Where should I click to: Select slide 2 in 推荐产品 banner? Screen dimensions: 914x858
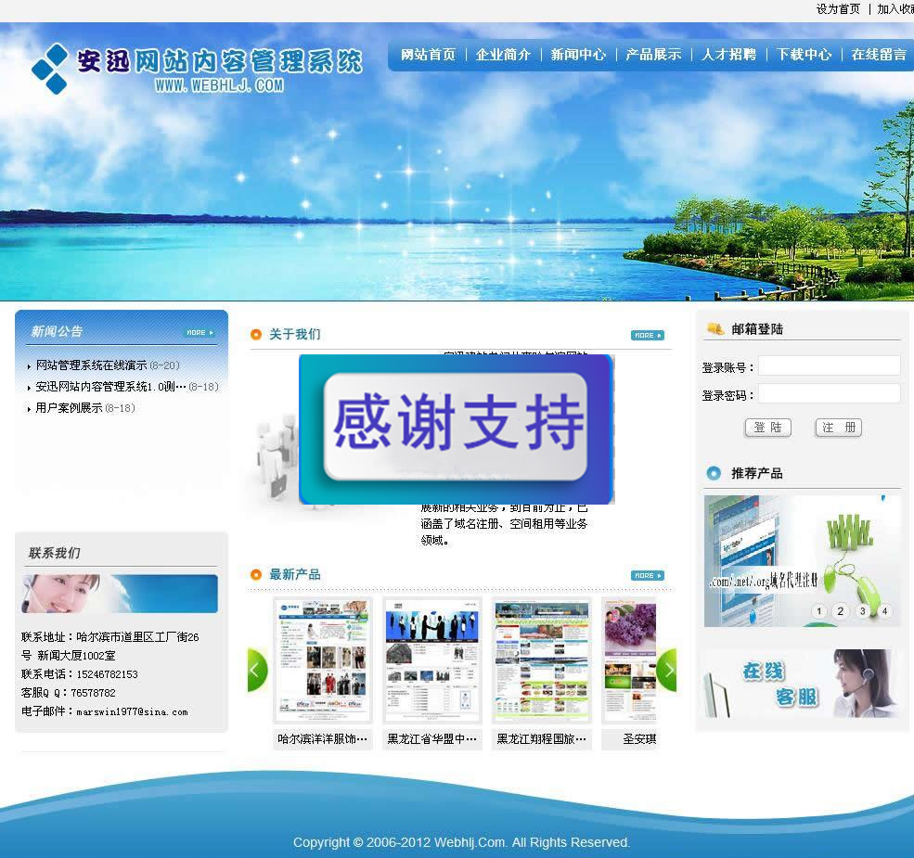tap(840, 611)
